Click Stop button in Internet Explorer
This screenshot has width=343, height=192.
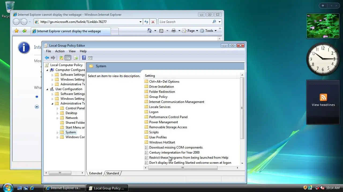[153, 22]
